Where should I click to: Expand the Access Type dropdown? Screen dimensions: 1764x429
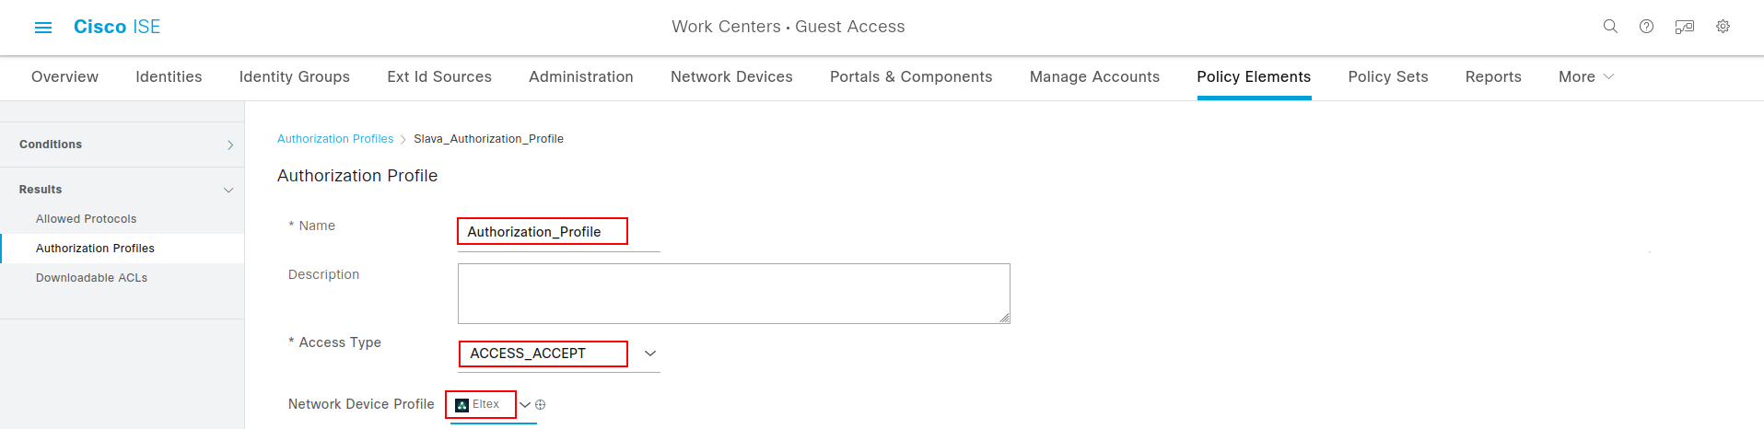pos(649,354)
